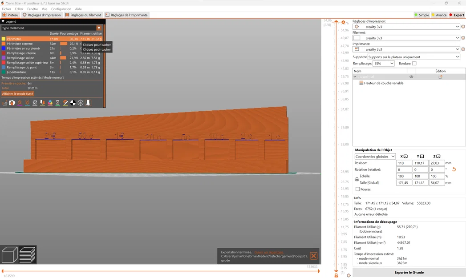466x278 pixels.
Task: Switch to Réglages du filament tab
Action: [x=83, y=15]
